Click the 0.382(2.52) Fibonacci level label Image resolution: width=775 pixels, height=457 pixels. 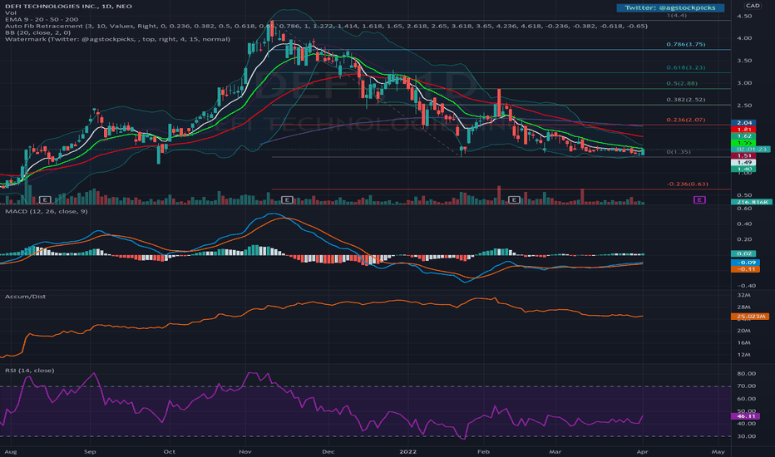(685, 100)
